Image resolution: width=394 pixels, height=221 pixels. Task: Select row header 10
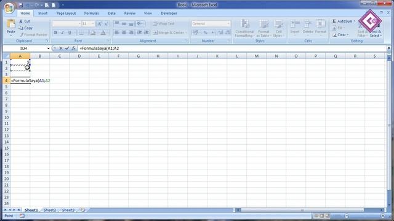(6, 117)
